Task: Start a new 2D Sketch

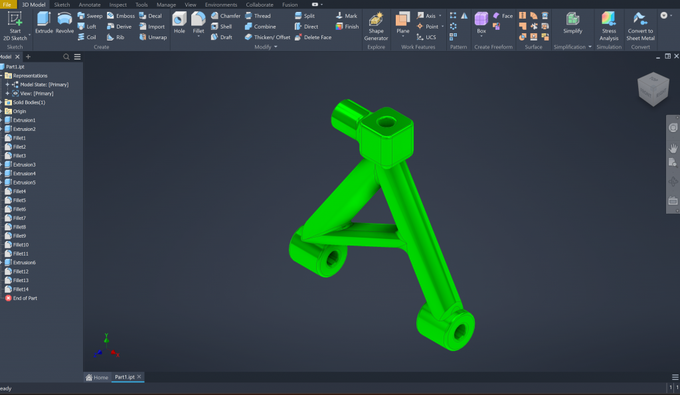Action: click(15, 25)
